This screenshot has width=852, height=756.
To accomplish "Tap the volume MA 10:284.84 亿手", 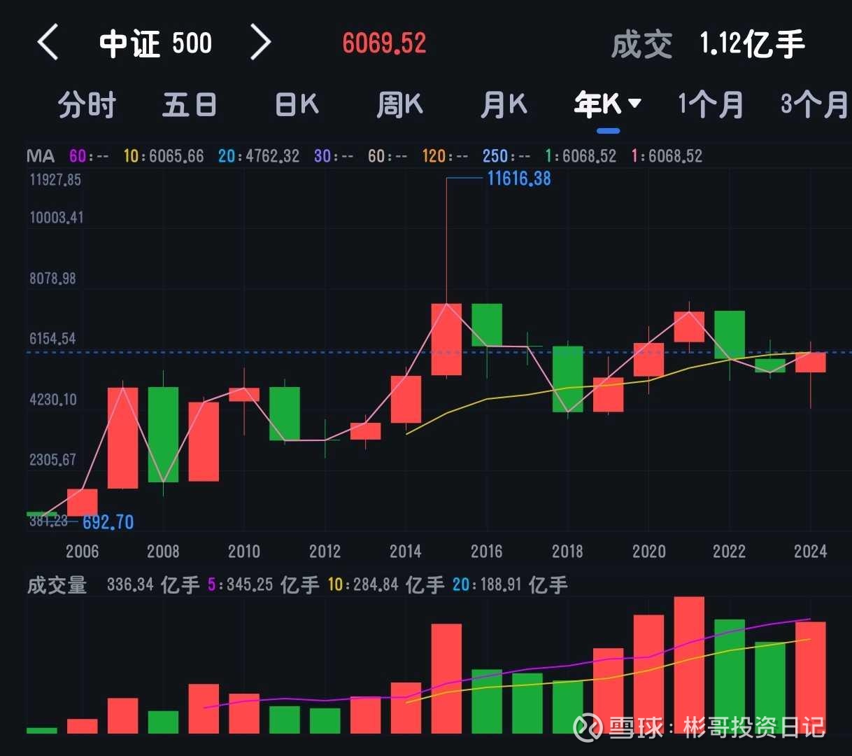I will (x=386, y=584).
